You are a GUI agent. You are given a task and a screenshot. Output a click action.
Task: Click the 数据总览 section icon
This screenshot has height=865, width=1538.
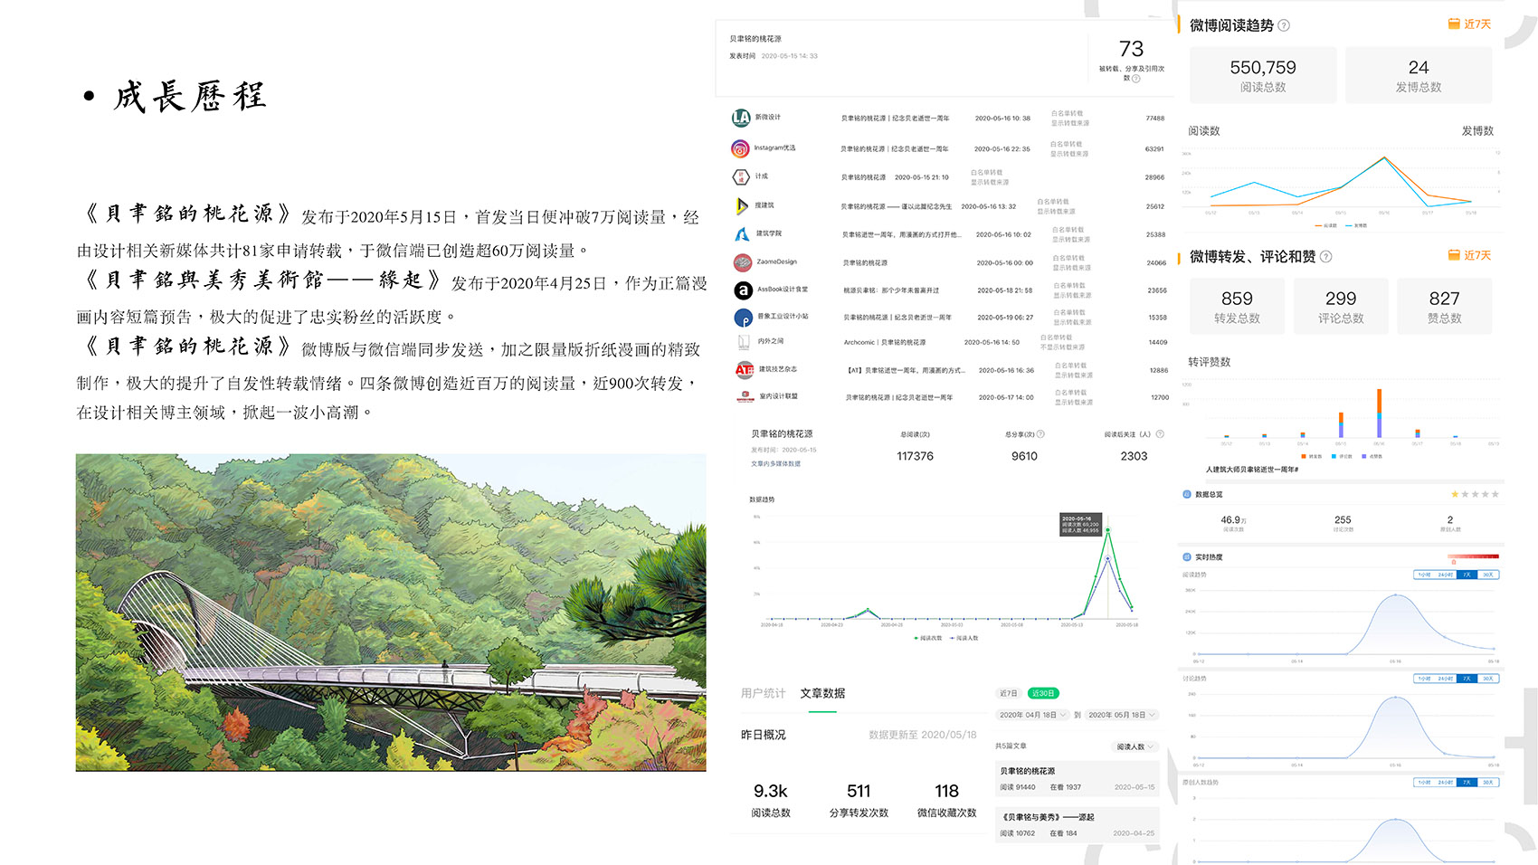click(x=1187, y=494)
